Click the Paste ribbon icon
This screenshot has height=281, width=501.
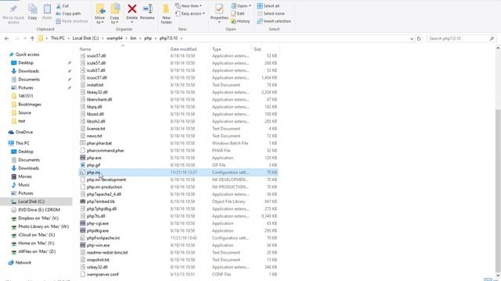[47, 9]
